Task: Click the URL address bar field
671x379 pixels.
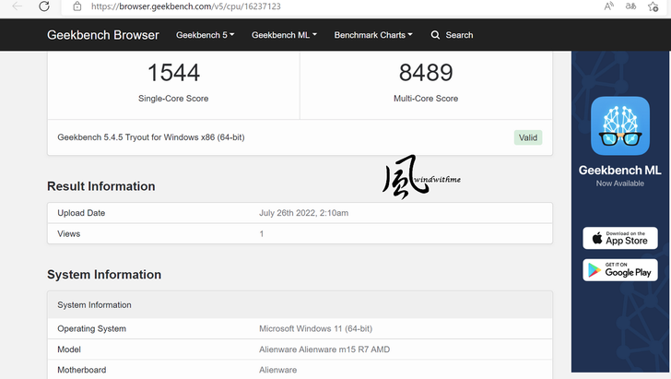Action: (x=334, y=6)
